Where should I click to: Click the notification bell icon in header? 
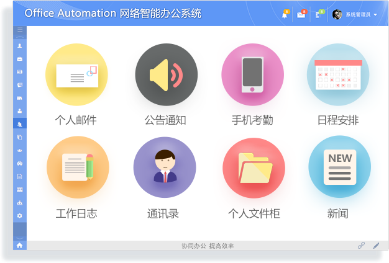click(x=285, y=15)
